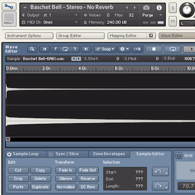Click the waveform horizontal scrollbar
Viewport: 195px width, 195px height.
(x=100, y=145)
